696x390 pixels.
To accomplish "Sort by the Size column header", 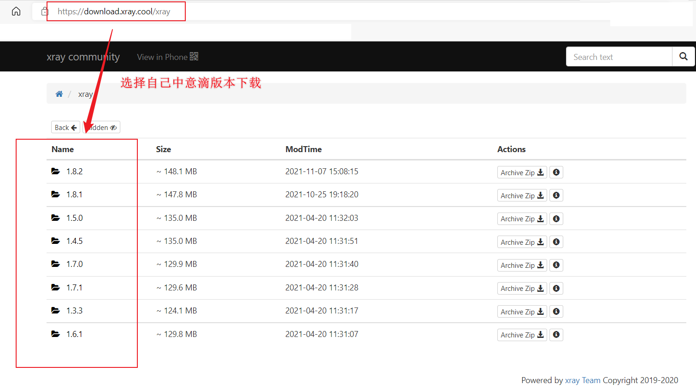I will (163, 149).
